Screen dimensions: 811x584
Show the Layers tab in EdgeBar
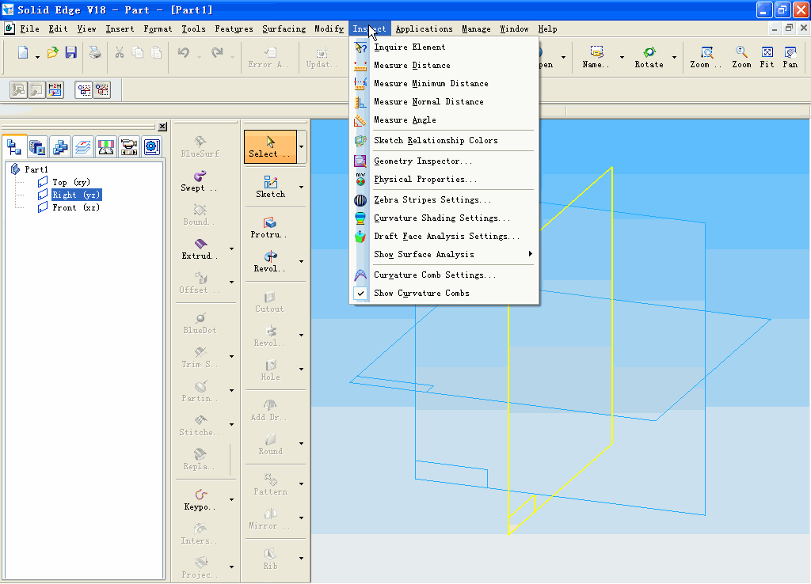(82, 147)
